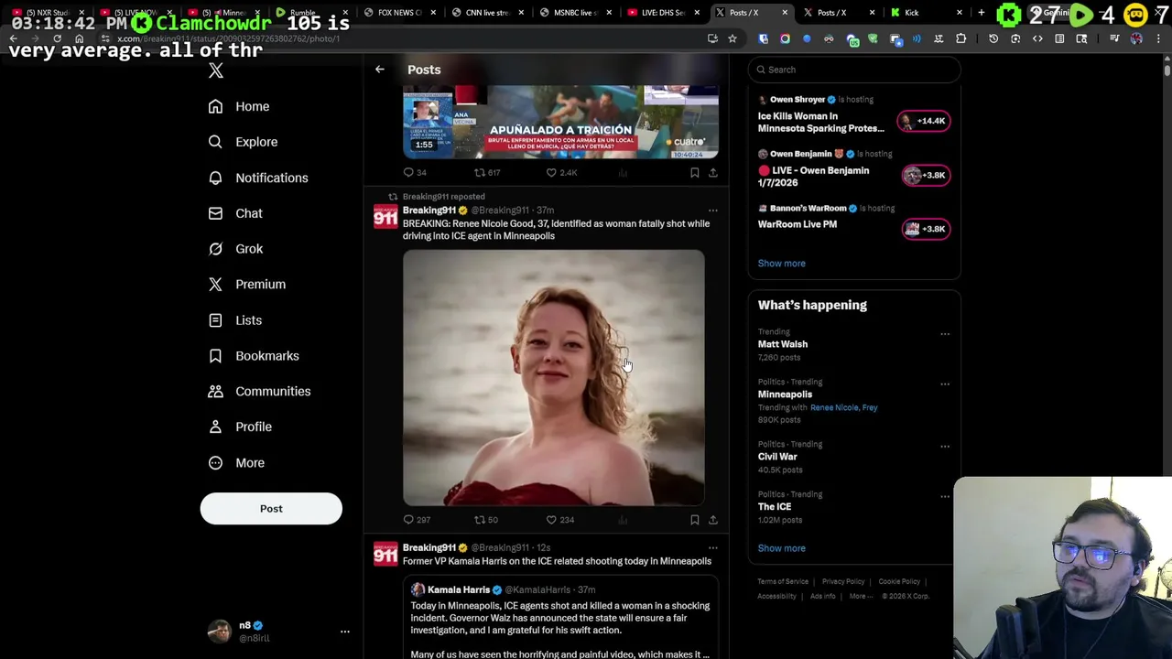Open more options on Kamala Harris post

713,548
